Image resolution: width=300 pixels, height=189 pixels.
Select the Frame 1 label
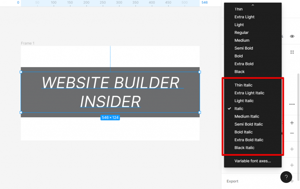28,43
